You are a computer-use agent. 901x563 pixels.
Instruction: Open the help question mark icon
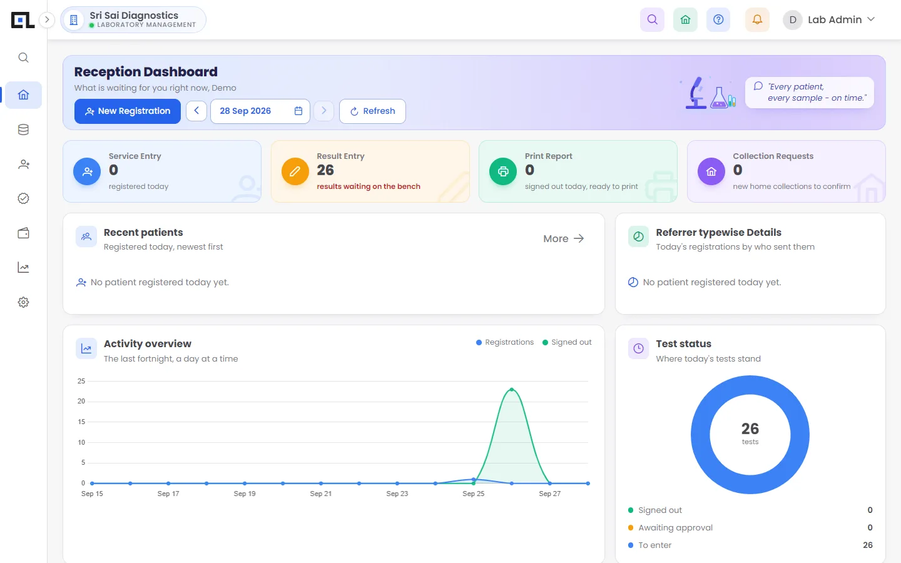[x=718, y=19]
